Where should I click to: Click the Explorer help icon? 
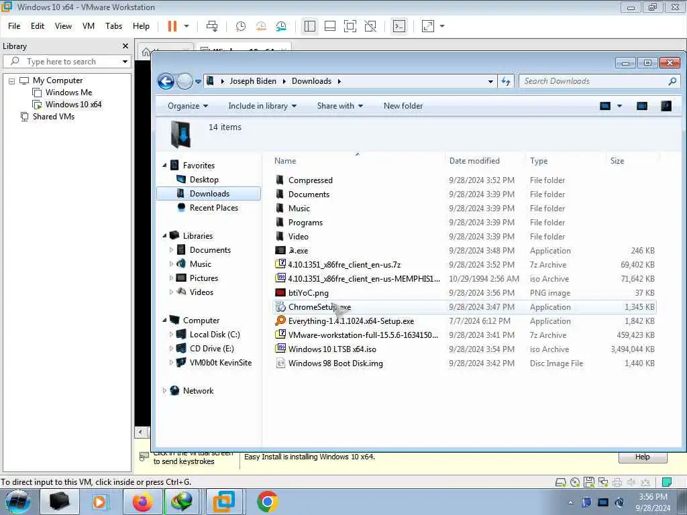[x=666, y=106]
